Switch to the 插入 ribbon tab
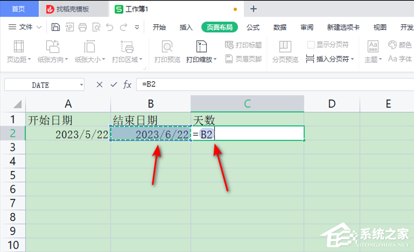 [186, 27]
